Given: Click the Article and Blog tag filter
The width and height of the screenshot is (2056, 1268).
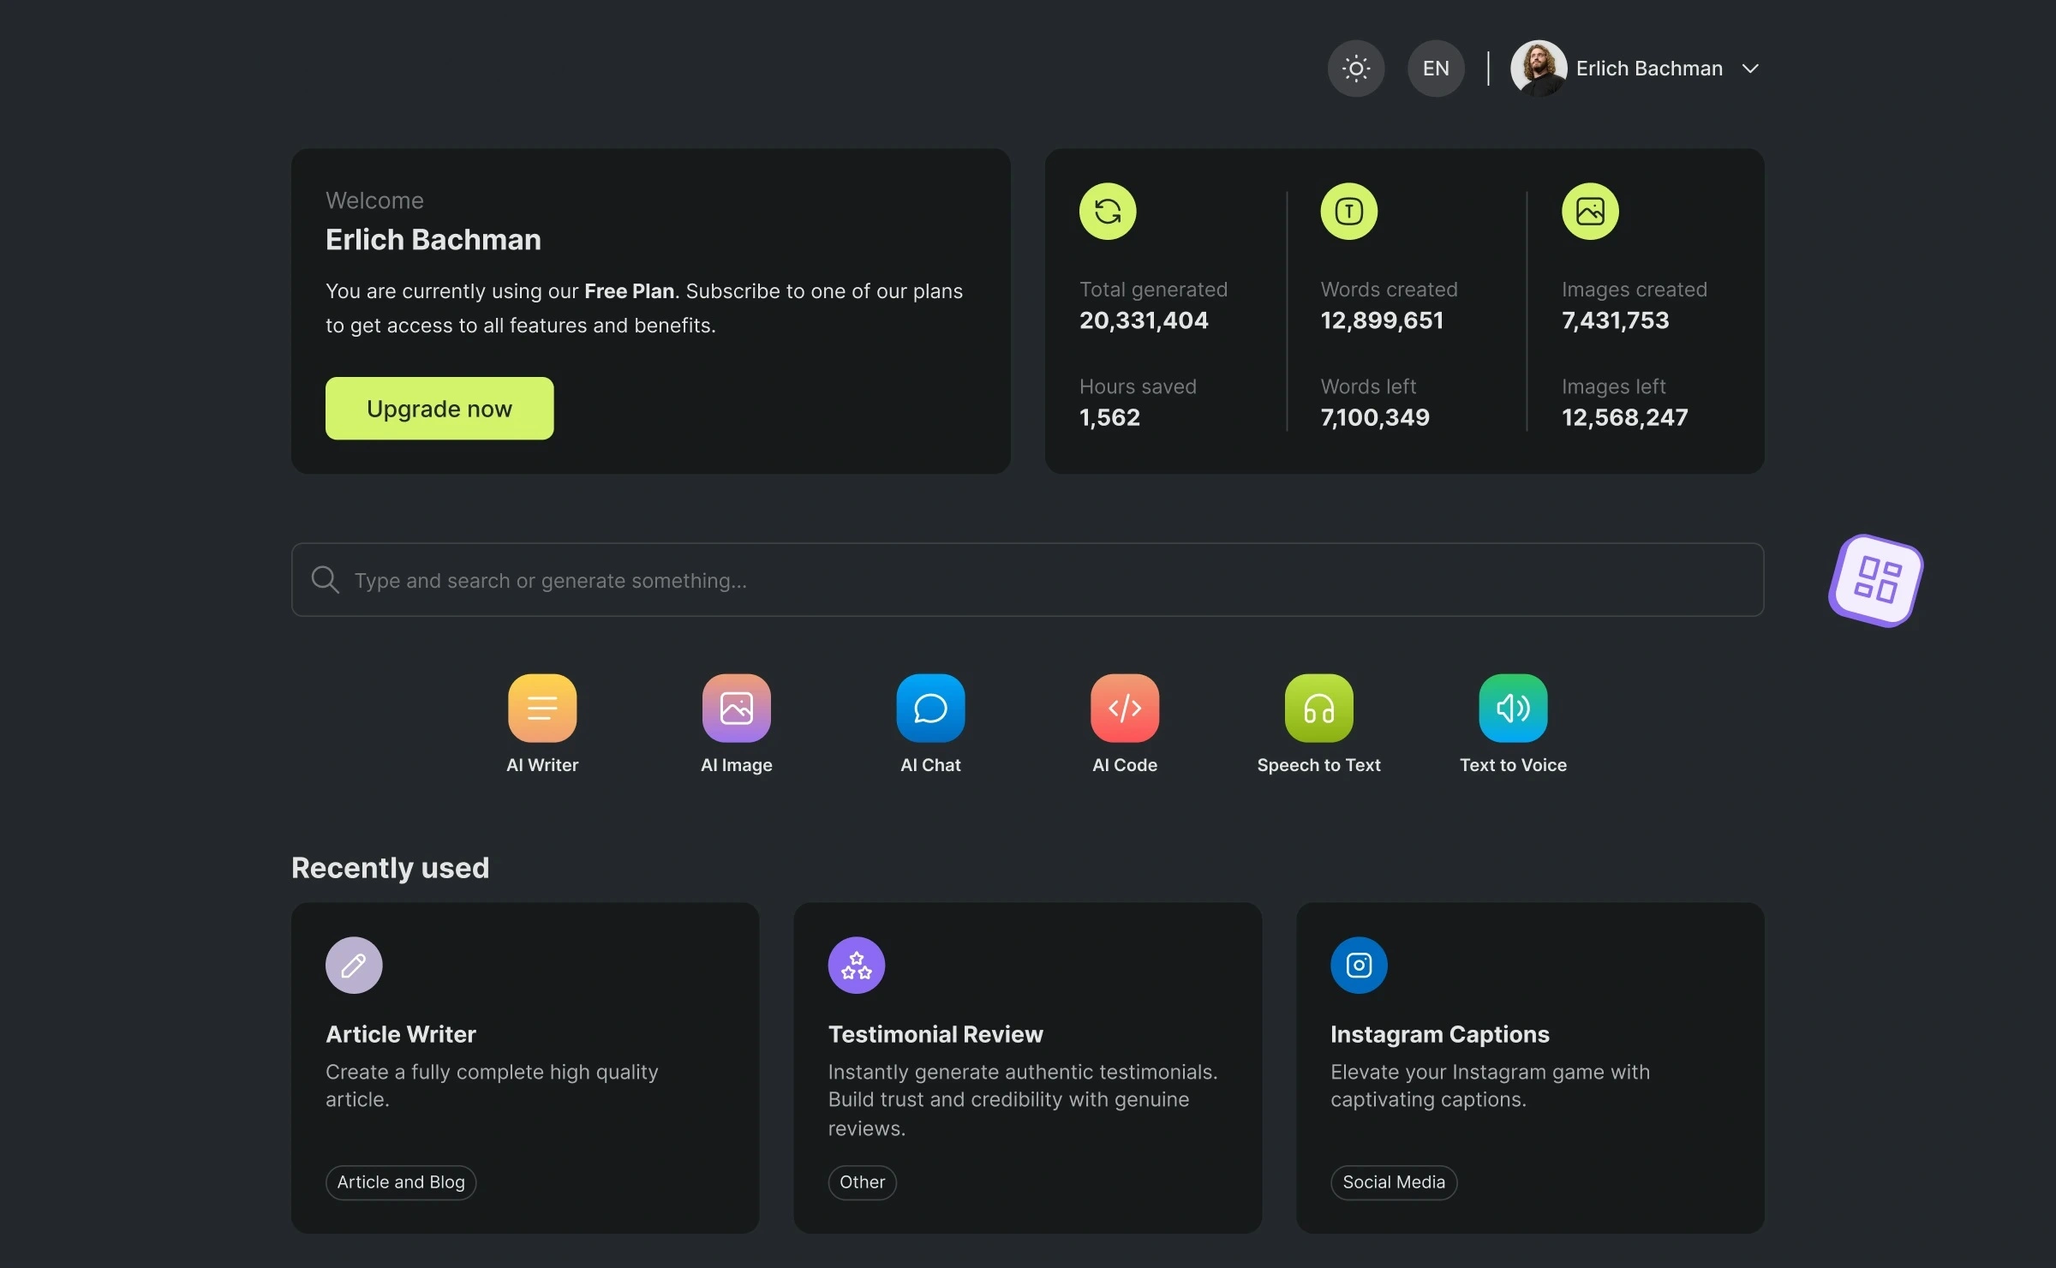Looking at the screenshot, I should pyautogui.click(x=399, y=1181).
